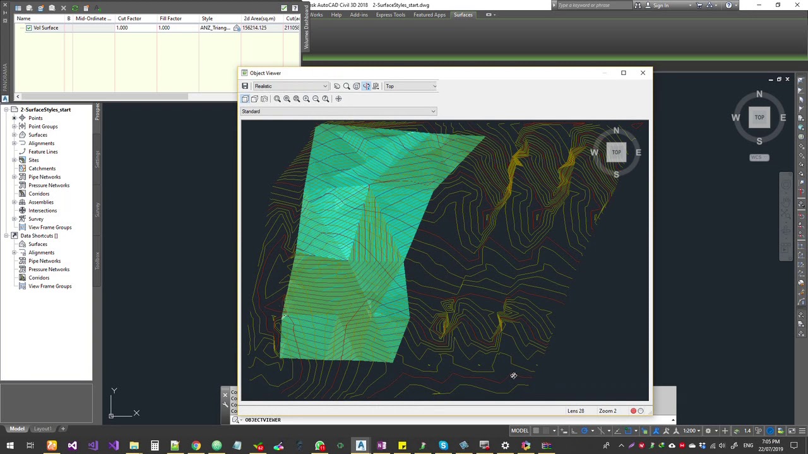Toggle Polar tracking in status bar
Viewport: 808px width, 454px height.
coord(585,431)
